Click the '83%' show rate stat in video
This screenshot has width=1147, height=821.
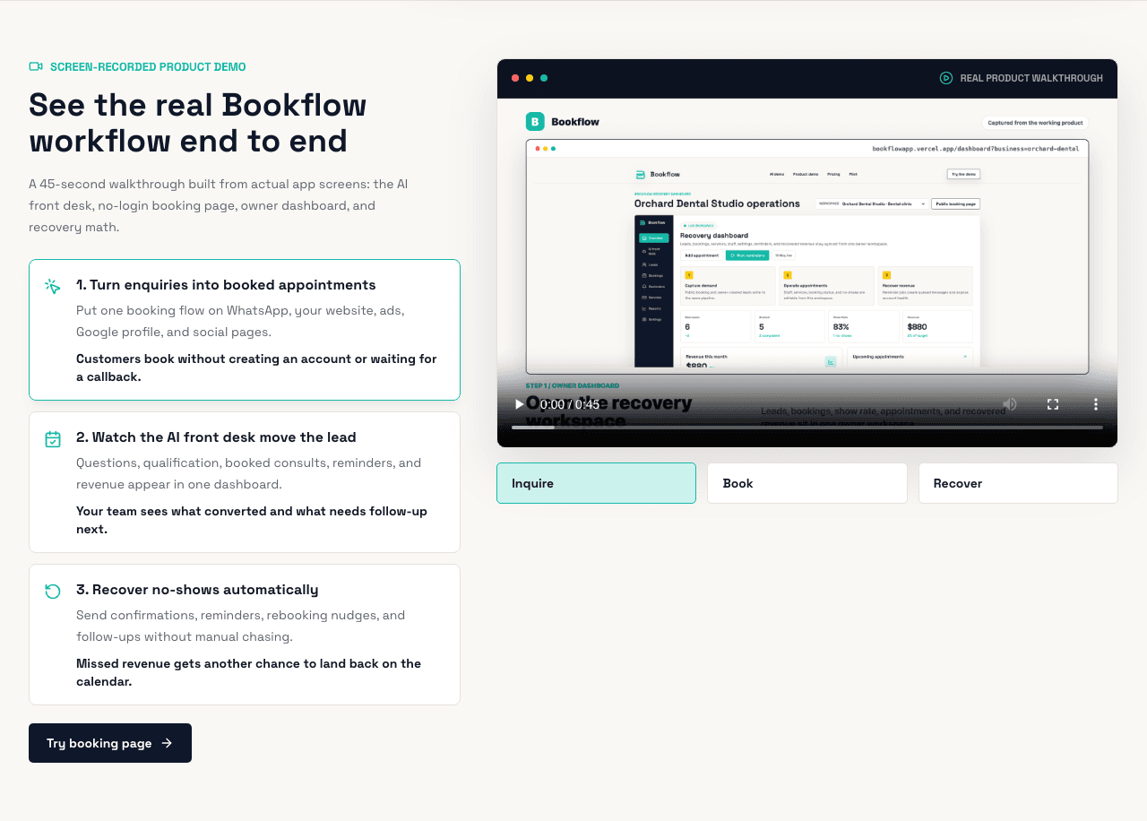(841, 327)
